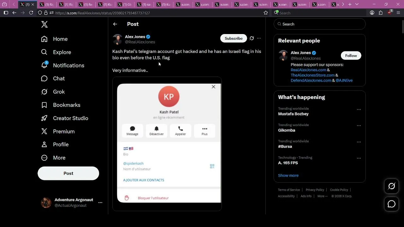Screen dimensions: 404x227
Task: Open the Firefox hamburger application menu
Action: pyautogui.click(x=398, y=13)
